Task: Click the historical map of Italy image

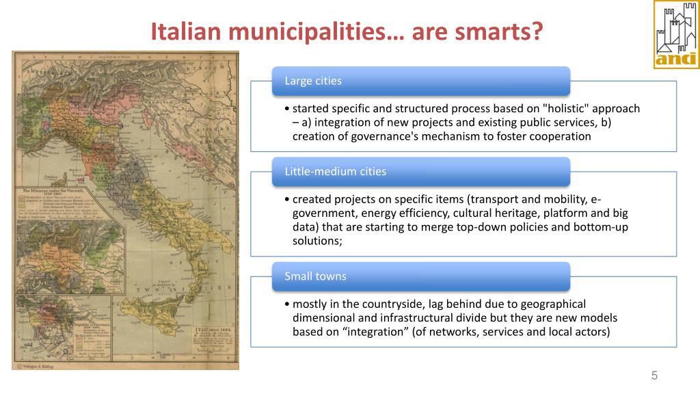Action: click(x=126, y=211)
